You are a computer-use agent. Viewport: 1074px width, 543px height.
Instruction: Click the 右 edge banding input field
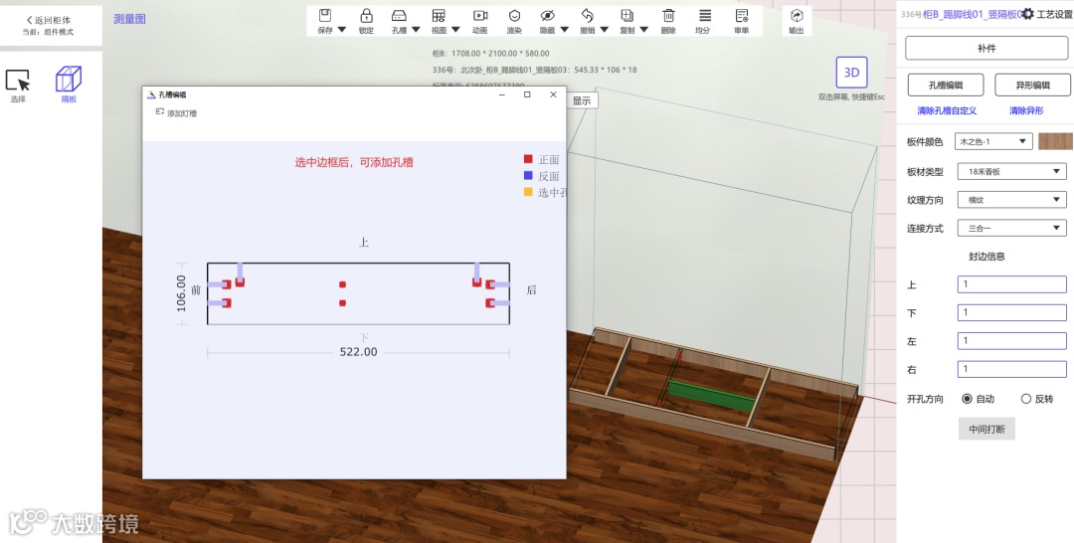1011,369
